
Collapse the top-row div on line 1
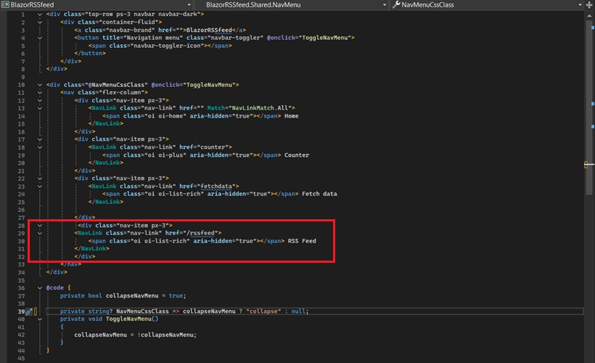pyautogui.click(x=39, y=15)
